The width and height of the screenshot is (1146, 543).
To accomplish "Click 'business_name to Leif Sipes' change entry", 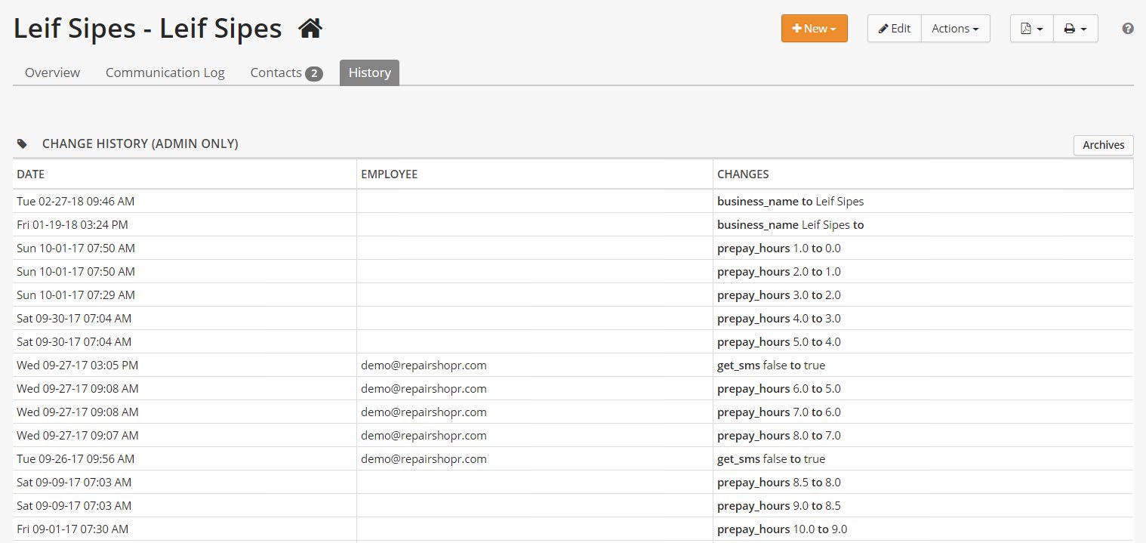I will click(x=790, y=202).
